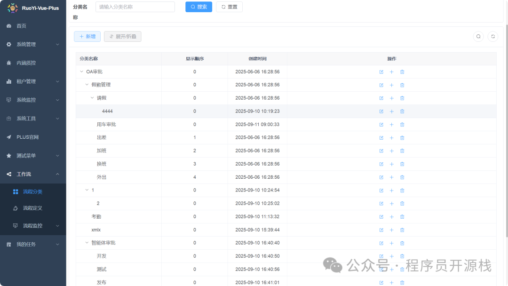Click the delete icon for 4444 row
Screen dimensions: 508x286
point(402,111)
